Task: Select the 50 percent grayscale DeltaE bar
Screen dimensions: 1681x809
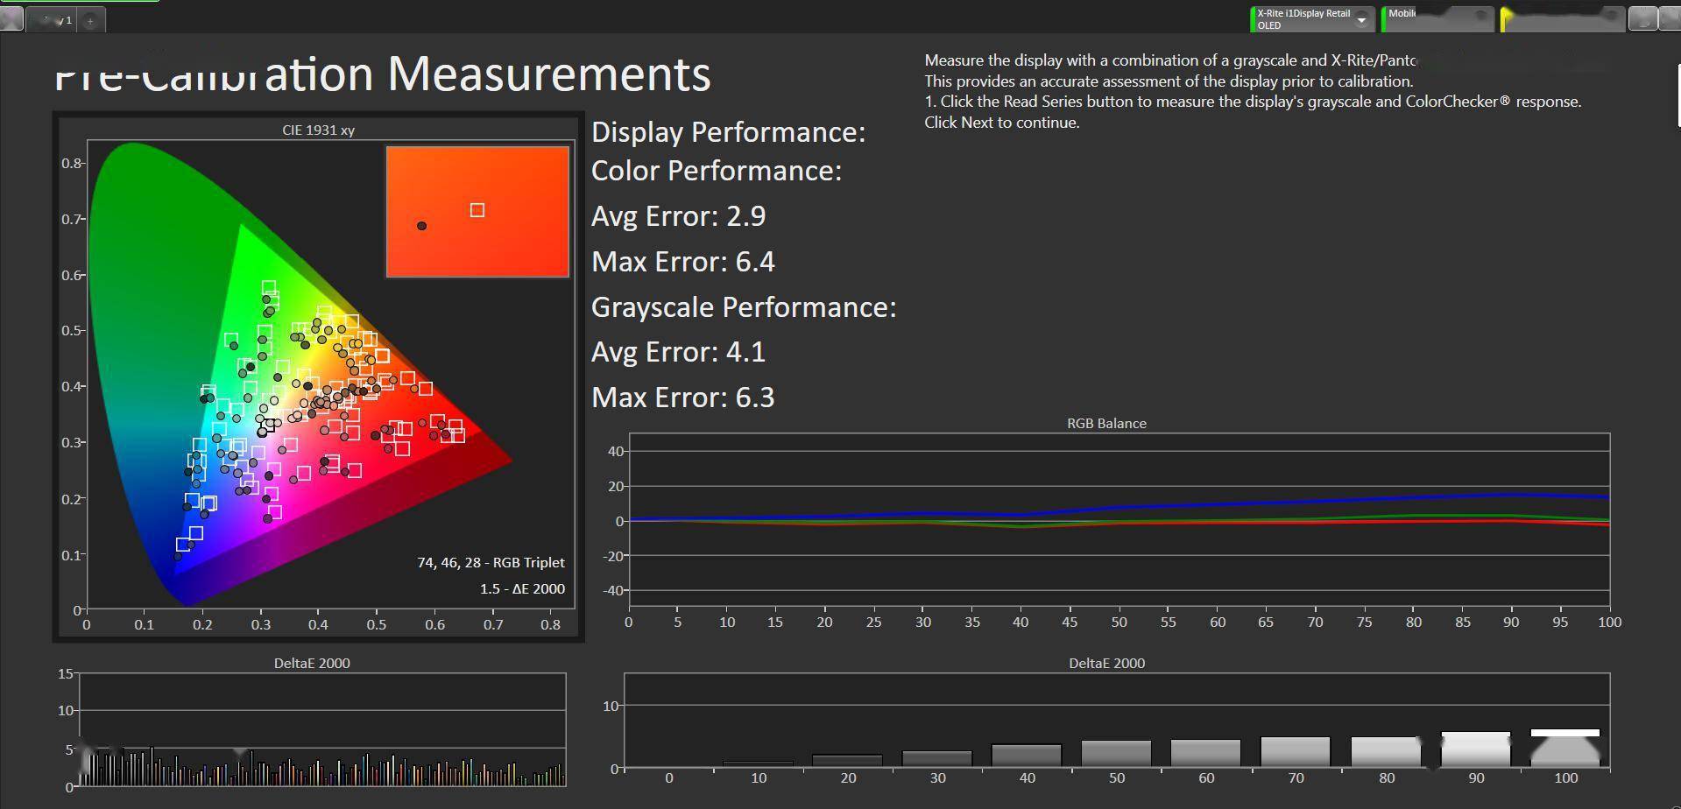Action: 1116,754
